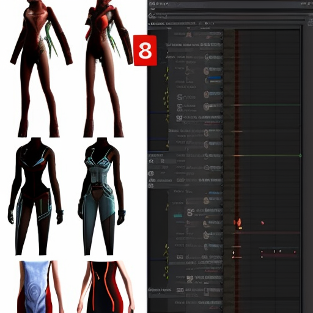Click the red badge showing number 8
This screenshot has width=313, height=313.
(145, 51)
